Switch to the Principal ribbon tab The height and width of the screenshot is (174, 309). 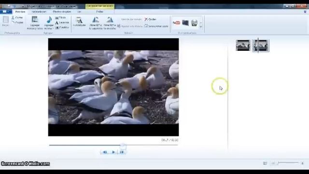pos(20,12)
